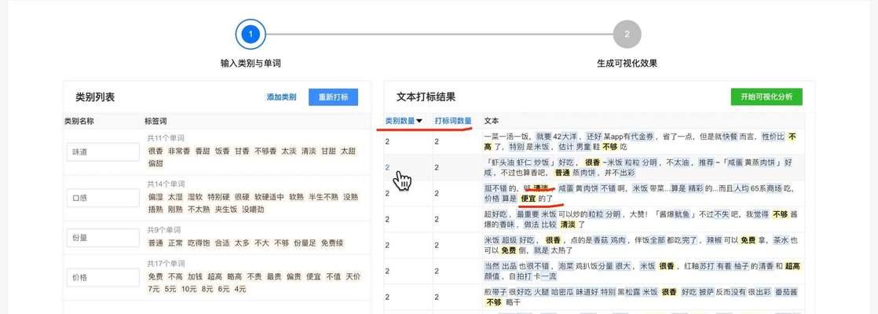Click the 重新打标 button
The image size is (878, 314).
click(333, 97)
